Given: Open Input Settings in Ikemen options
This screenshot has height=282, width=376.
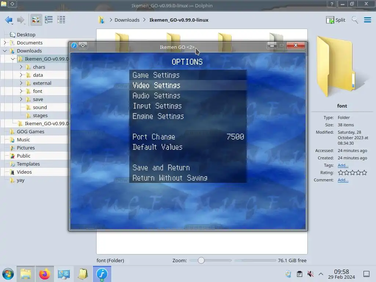Looking at the screenshot, I should pos(188,106).
